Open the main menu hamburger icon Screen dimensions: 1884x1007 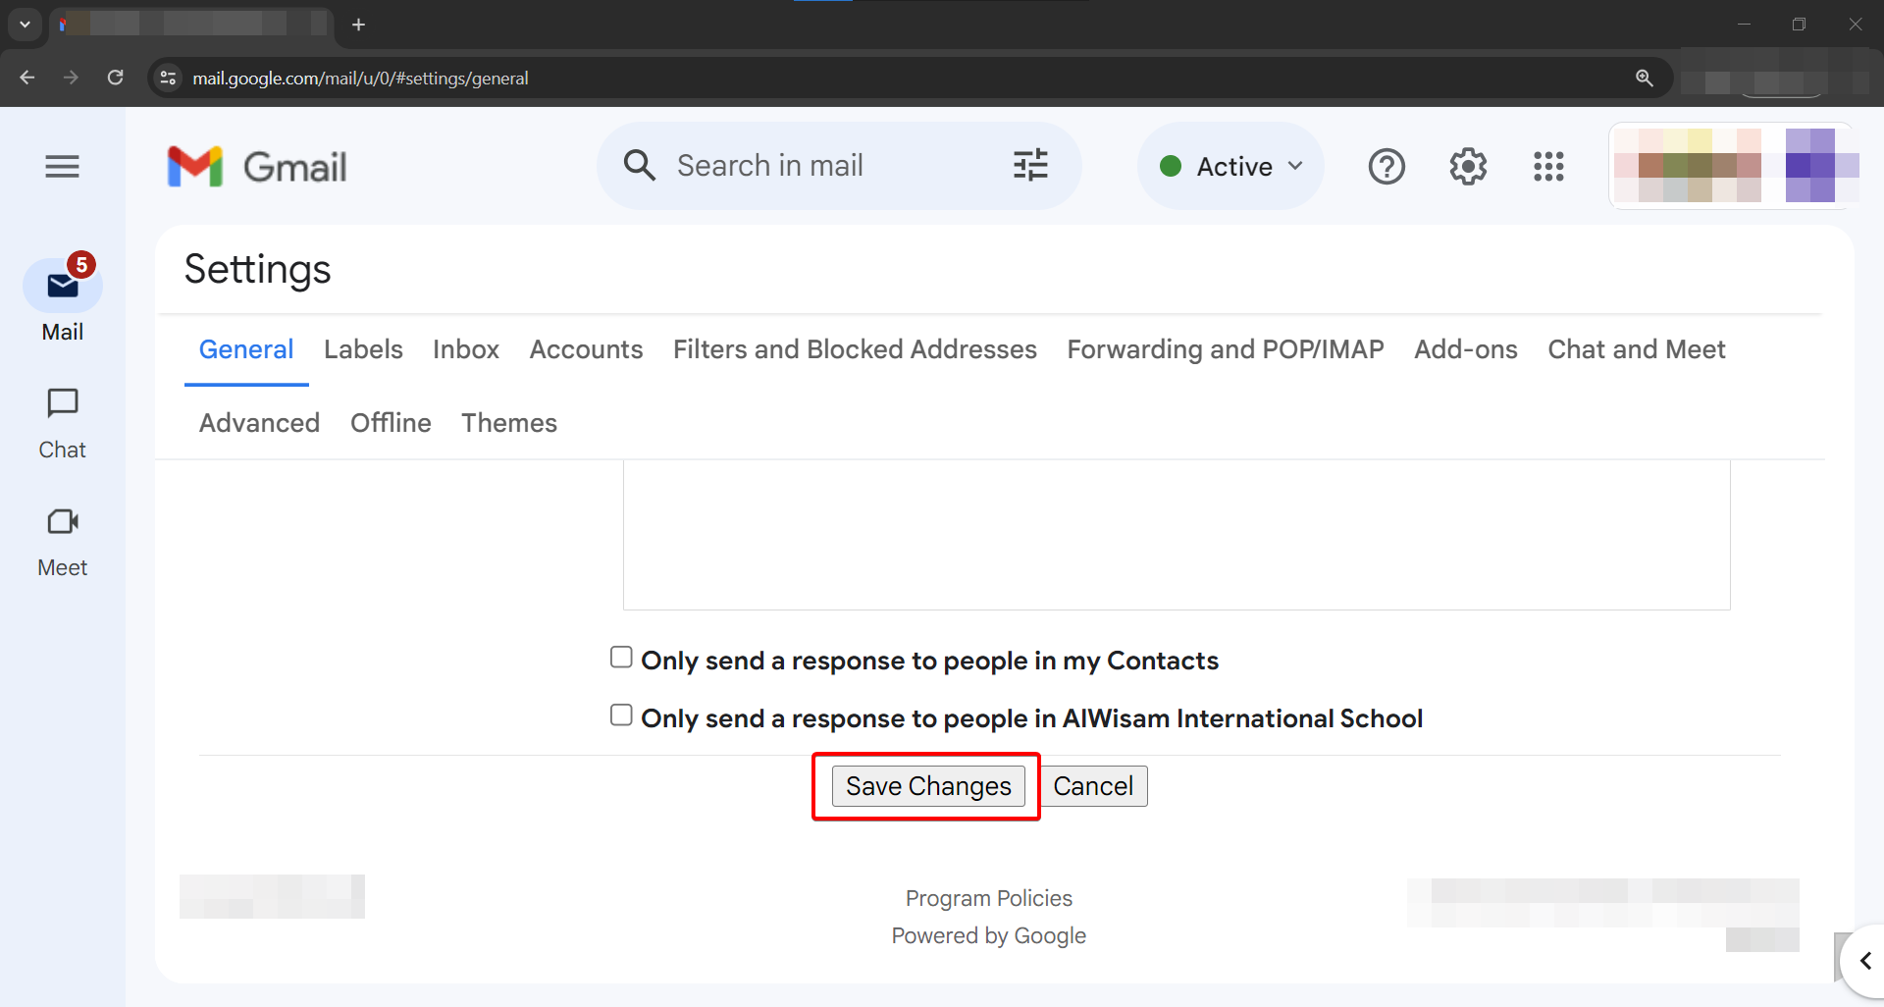(62, 167)
